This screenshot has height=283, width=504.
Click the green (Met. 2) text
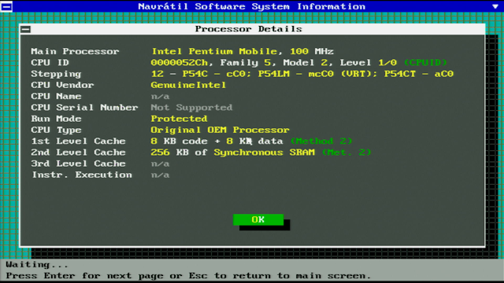346,153
